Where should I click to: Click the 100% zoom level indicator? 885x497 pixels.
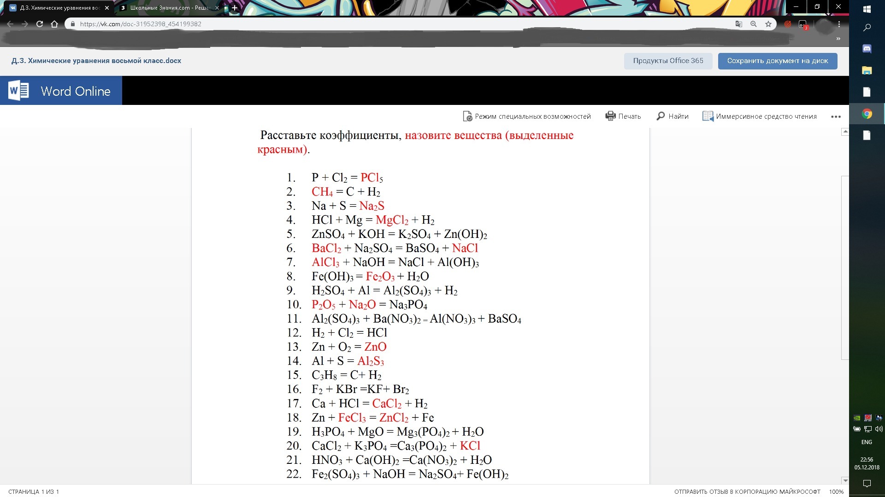pos(836,491)
